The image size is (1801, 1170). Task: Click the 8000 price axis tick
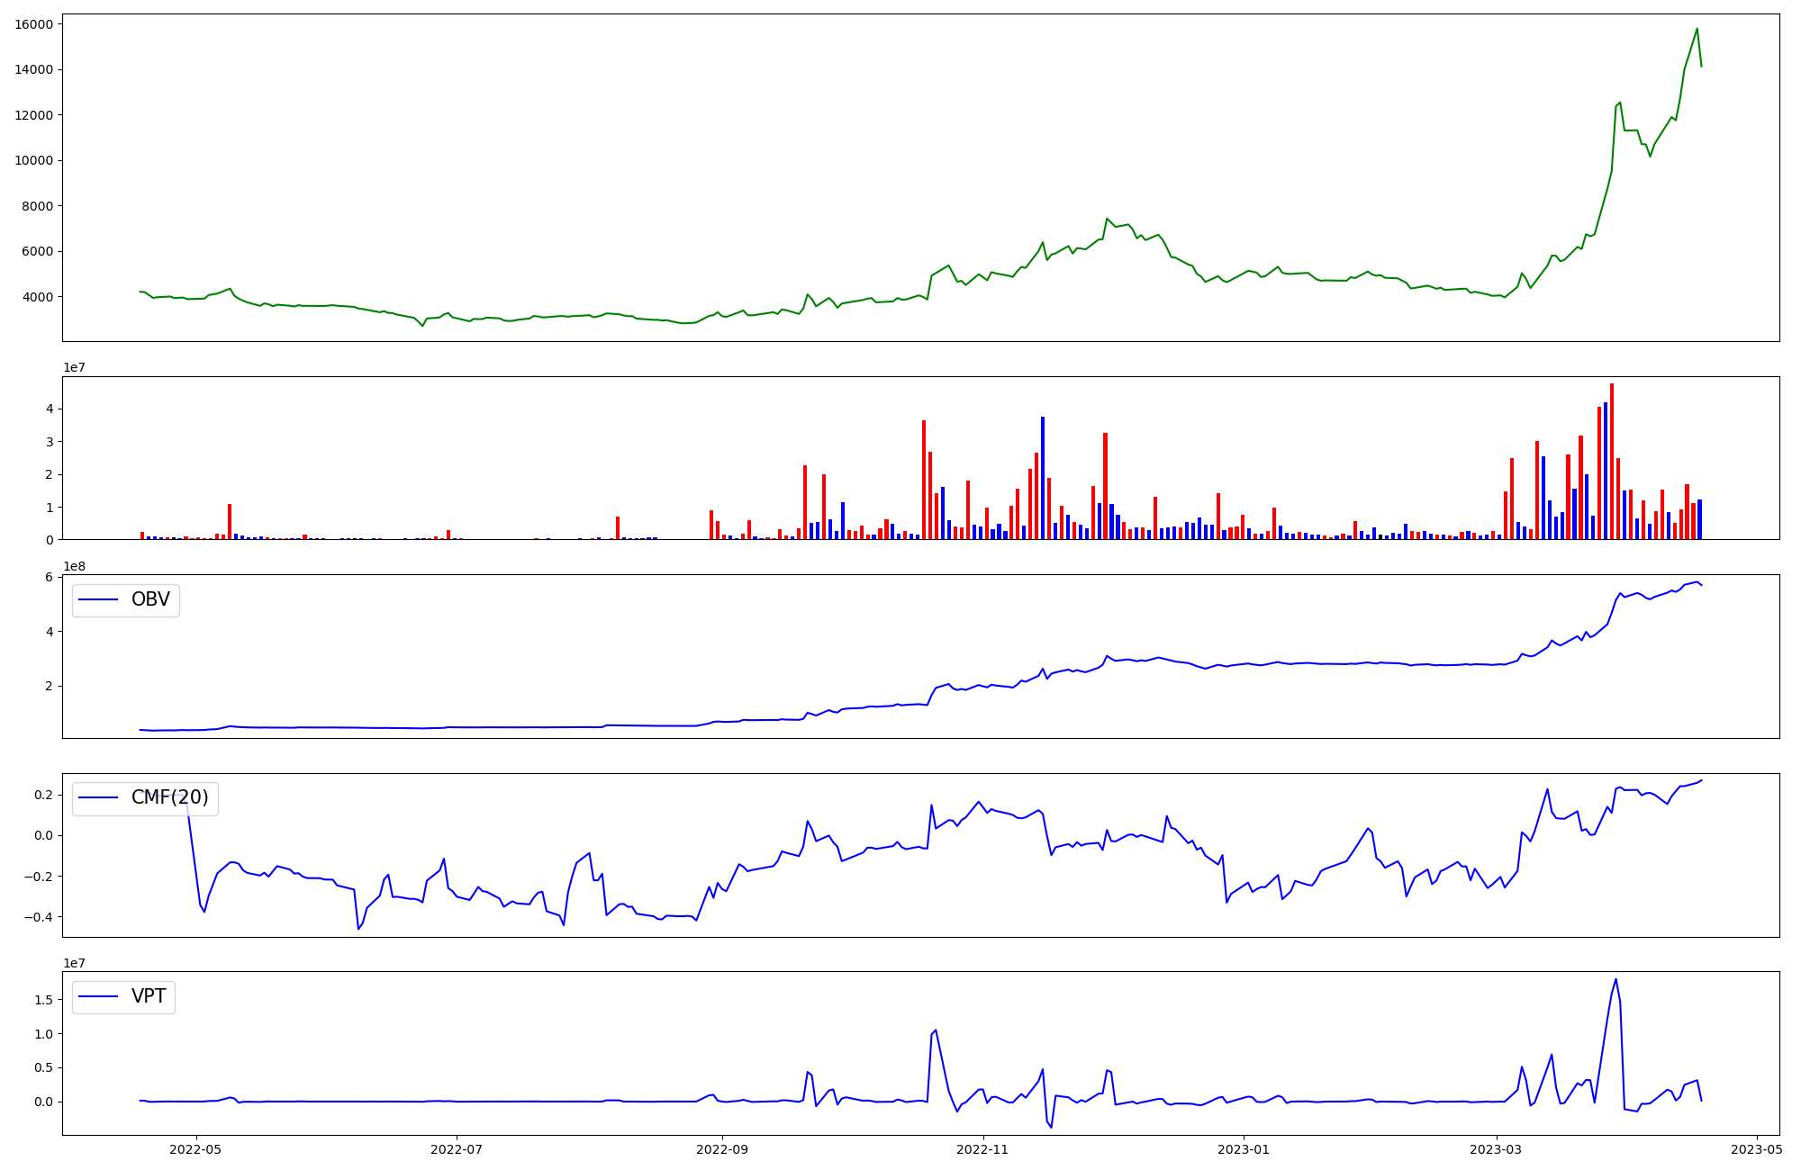(x=39, y=206)
